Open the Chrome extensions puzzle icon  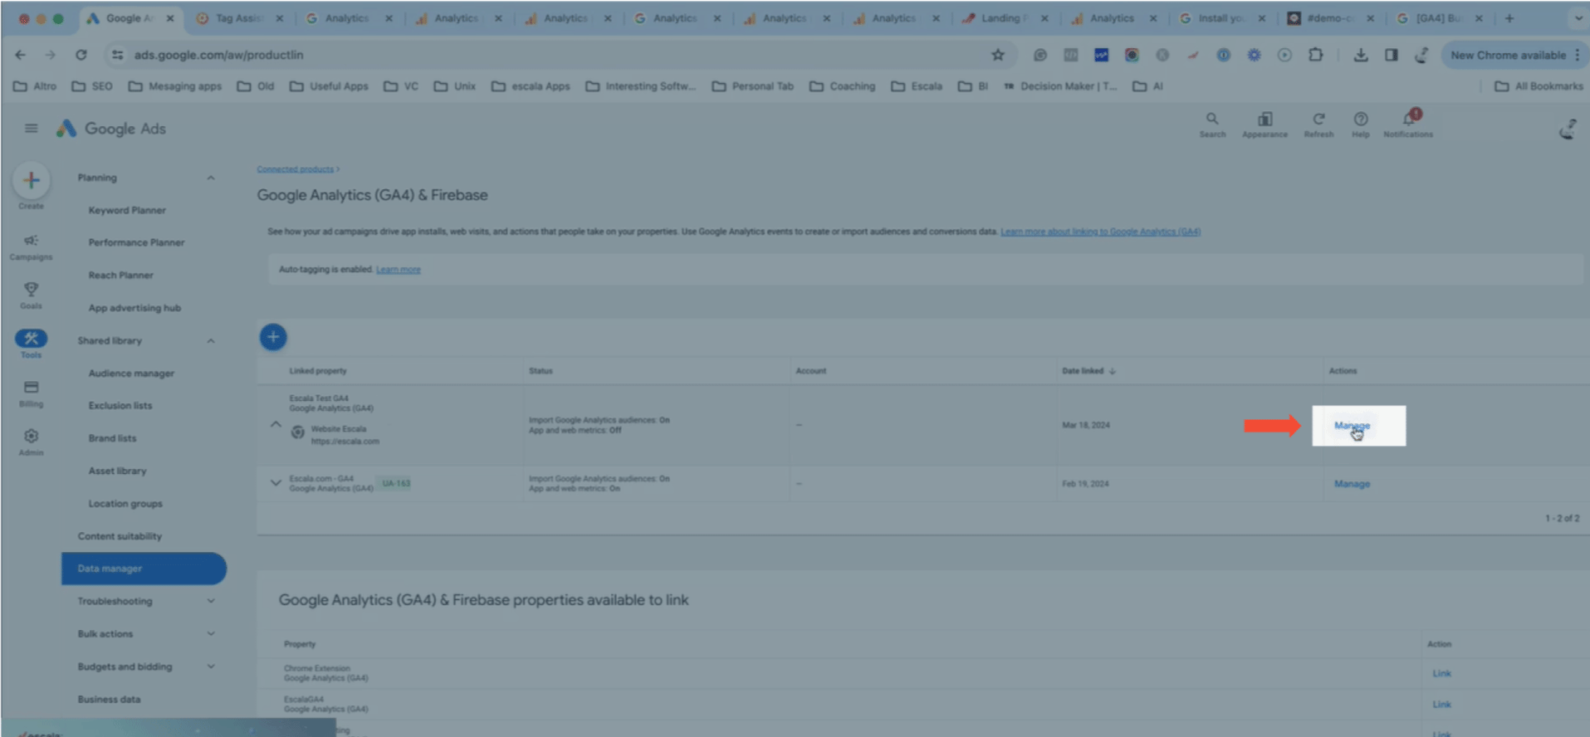tap(1315, 55)
